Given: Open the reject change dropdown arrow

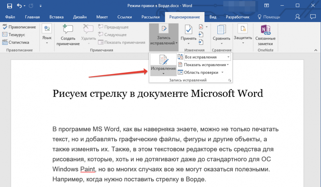Looking at the screenshot, I should 207,27.
